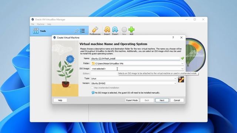Image resolution: width=237 pixels, height=133 pixels.
Task: Click the Create Virtual Machine dialog logo icon
Action: click(54, 38)
